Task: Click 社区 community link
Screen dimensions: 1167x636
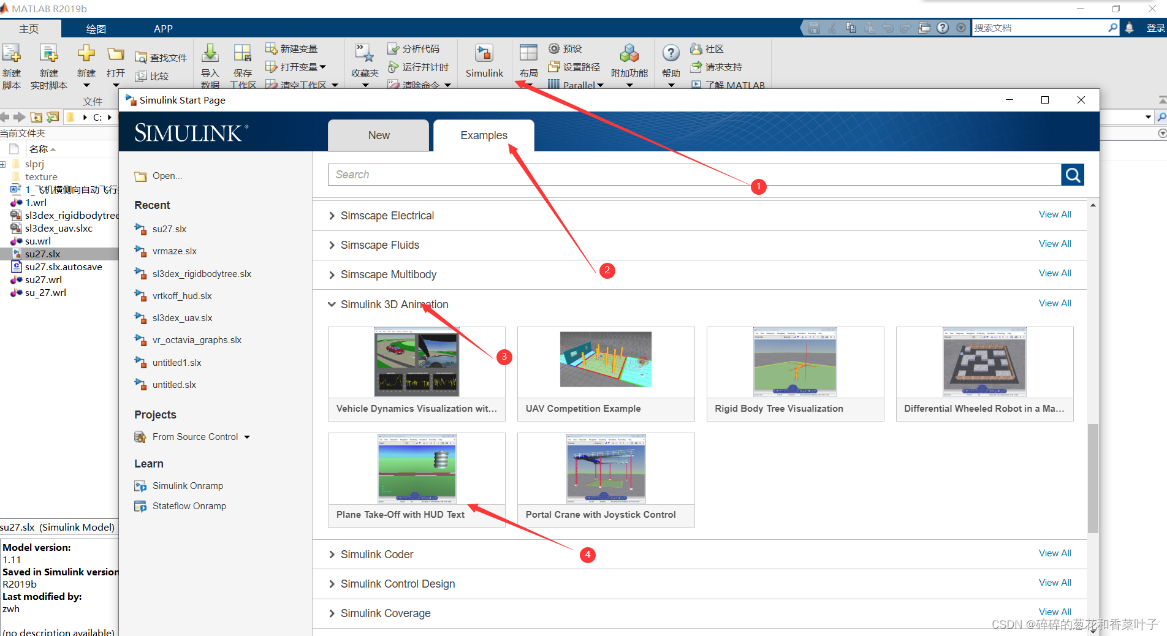Action: coord(707,48)
